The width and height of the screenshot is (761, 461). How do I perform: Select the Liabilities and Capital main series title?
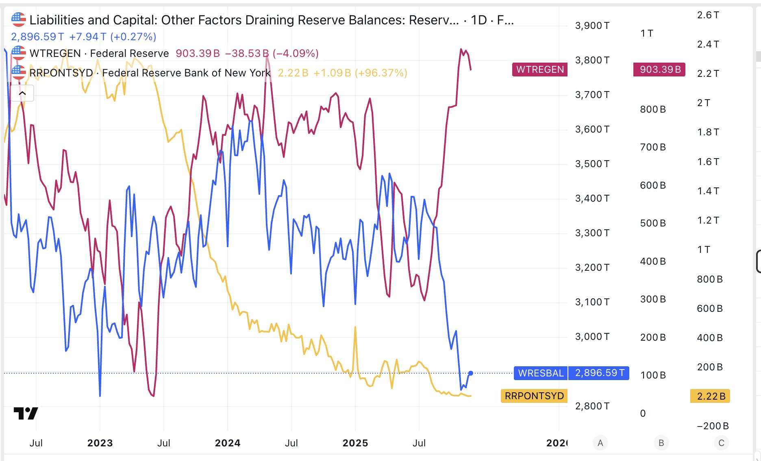(x=244, y=20)
